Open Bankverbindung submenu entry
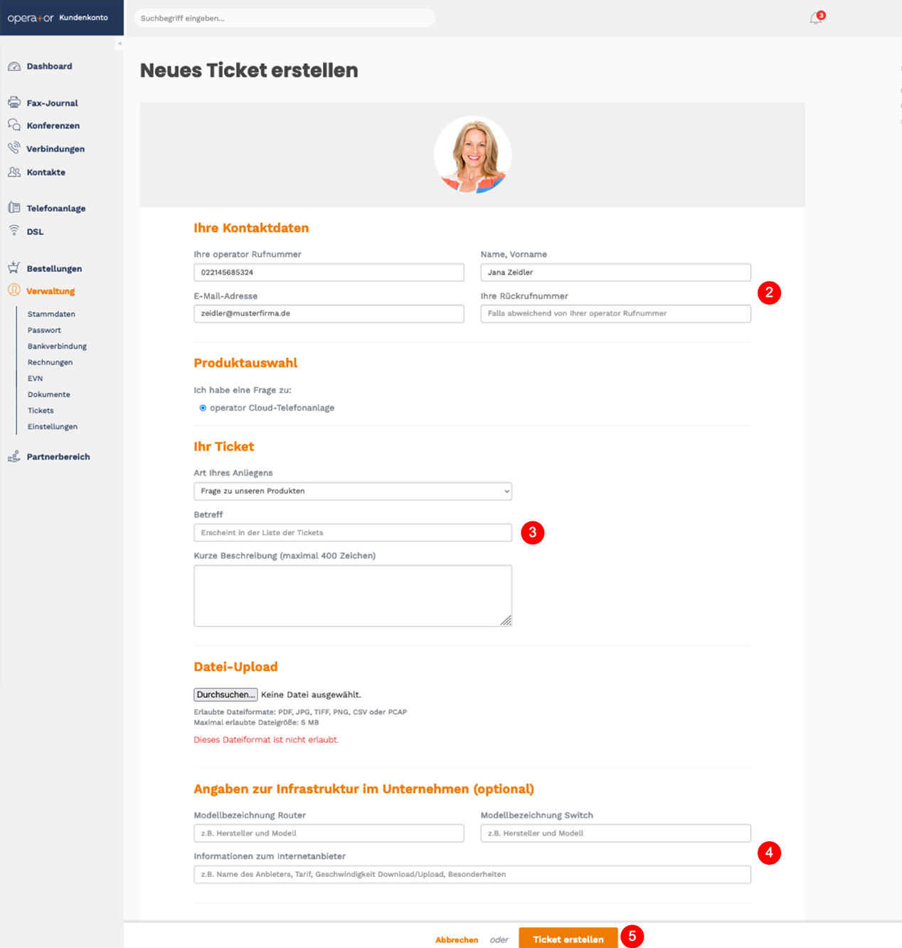 [57, 346]
